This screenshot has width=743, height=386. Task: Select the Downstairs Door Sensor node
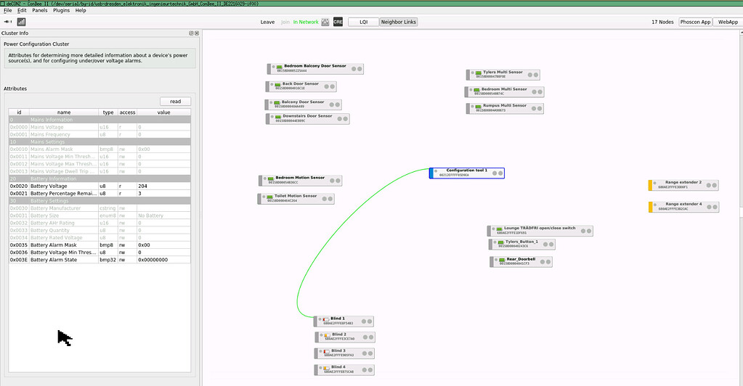click(307, 118)
